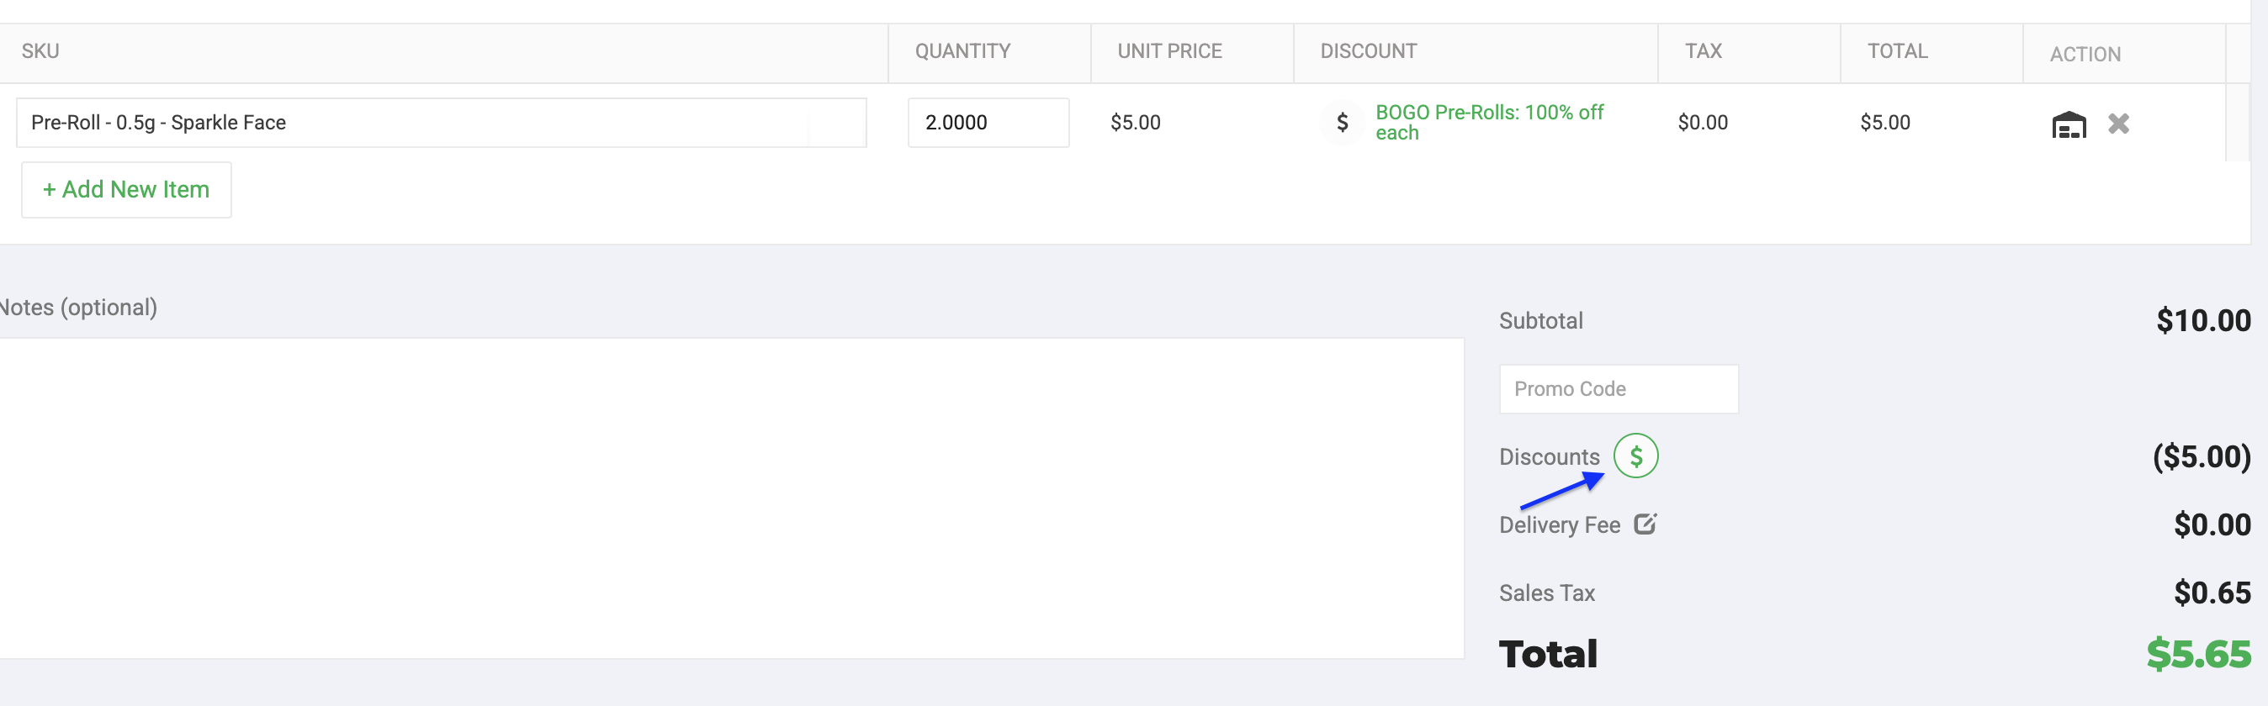Open the SKU selector Pre-Roll Sparkle Face
This screenshot has width=2268, height=706.
point(441,122)
